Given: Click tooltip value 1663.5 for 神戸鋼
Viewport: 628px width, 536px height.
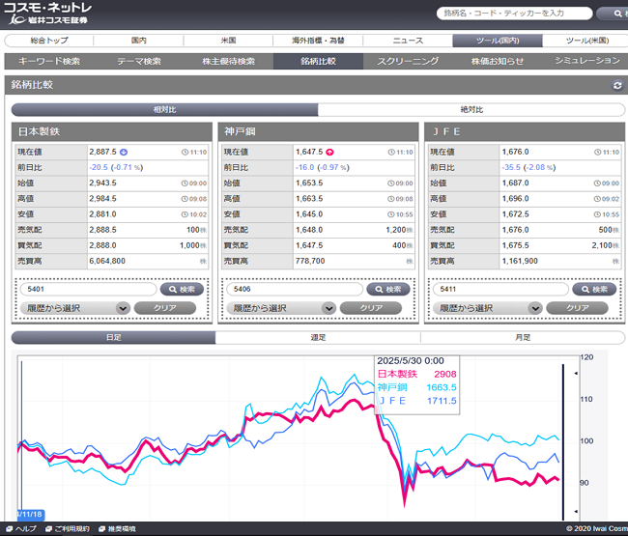Looking at the screenshot, I should coord(442,387).
